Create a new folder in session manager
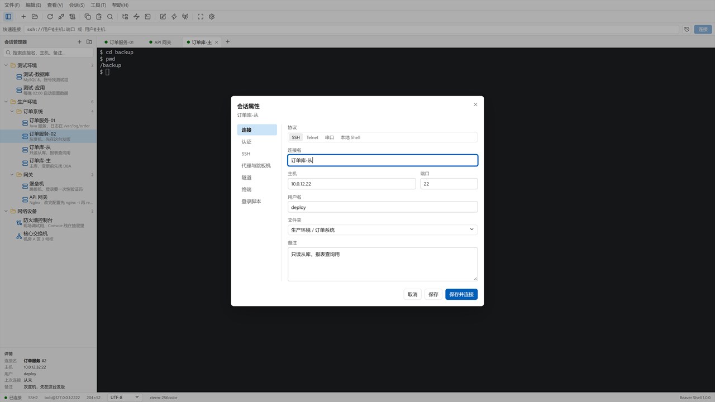Screen dimensions: 715x402 click(89, 42)
